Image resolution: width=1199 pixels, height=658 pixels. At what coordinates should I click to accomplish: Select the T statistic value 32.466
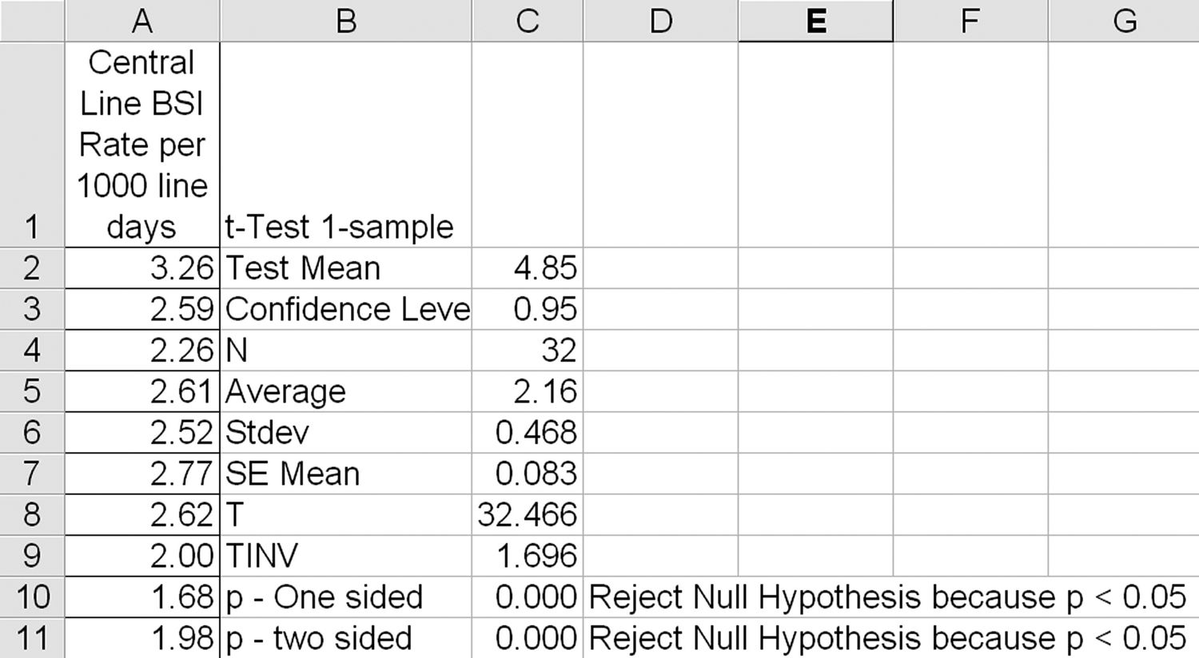click(x=528, y=515)
